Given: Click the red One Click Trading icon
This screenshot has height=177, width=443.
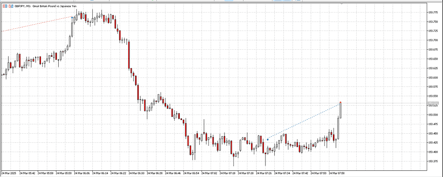Looking at the screenshot, I should pos(4,6).
